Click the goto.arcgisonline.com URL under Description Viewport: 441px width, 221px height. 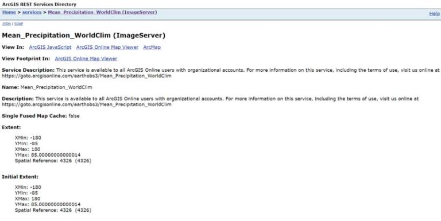pos(87,104)
